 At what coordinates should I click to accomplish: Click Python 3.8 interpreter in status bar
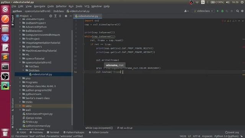[226, 136]
